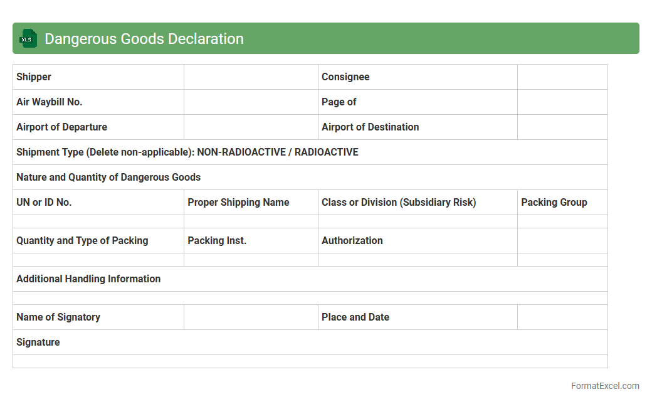652x404 pixels.
Task: Select the Name of Signatory value cell
Action: pos(251,317)
